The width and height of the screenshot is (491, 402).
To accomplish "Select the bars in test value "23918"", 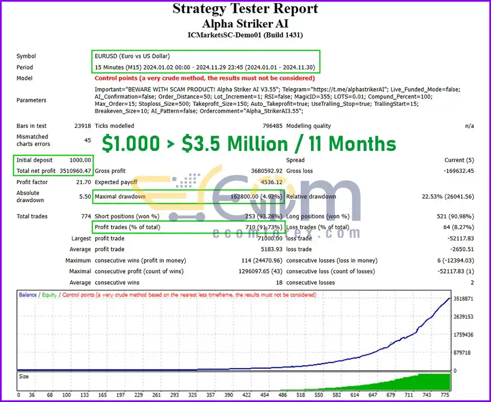I will (83, 126).
